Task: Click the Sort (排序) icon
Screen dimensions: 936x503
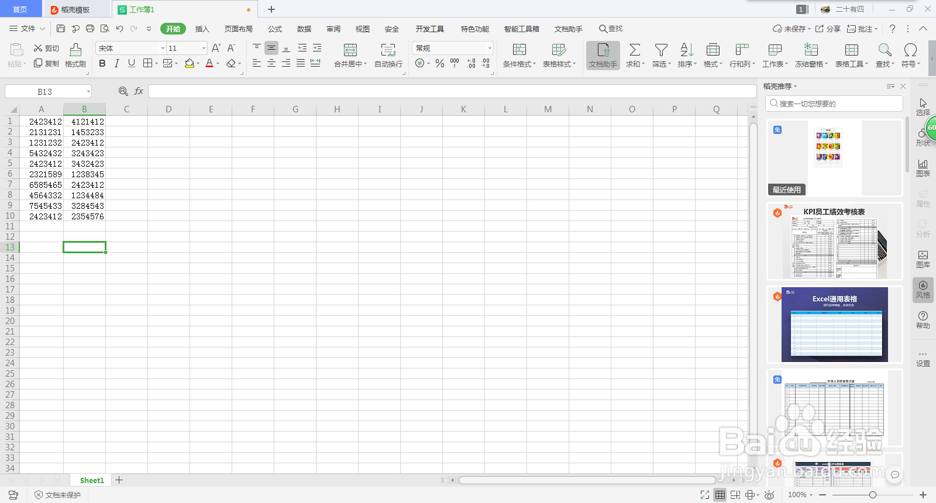Action: (687, 50)
